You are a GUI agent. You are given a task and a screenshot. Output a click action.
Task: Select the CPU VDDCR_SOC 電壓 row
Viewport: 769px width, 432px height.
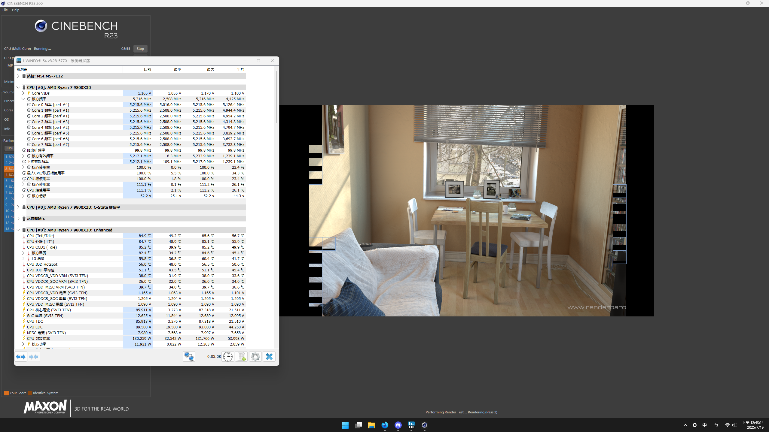(x=130, y=298)
